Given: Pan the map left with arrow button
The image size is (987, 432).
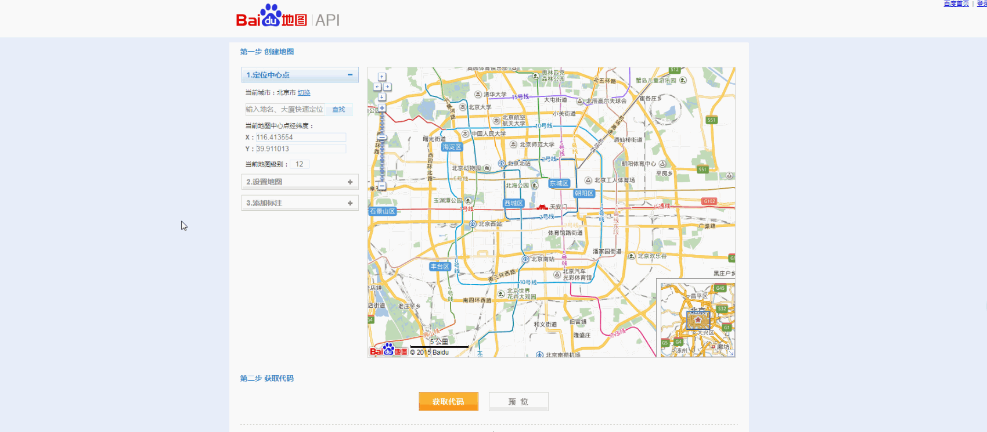Looking at the screenshot, I should coord(377,87).
